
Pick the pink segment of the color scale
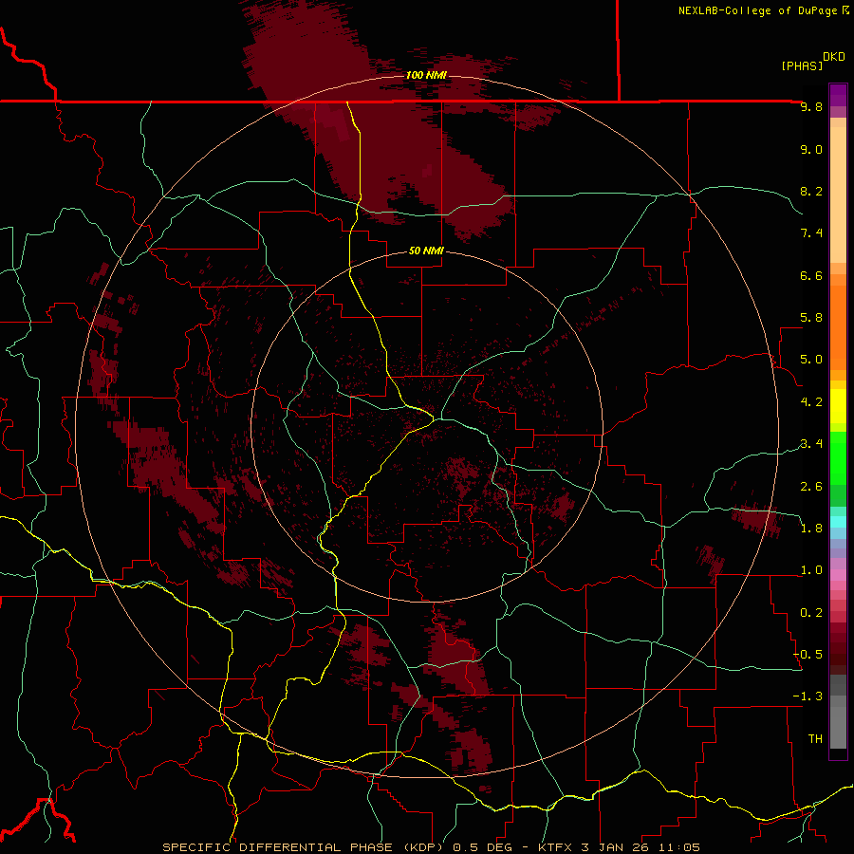tap(838, 575)
